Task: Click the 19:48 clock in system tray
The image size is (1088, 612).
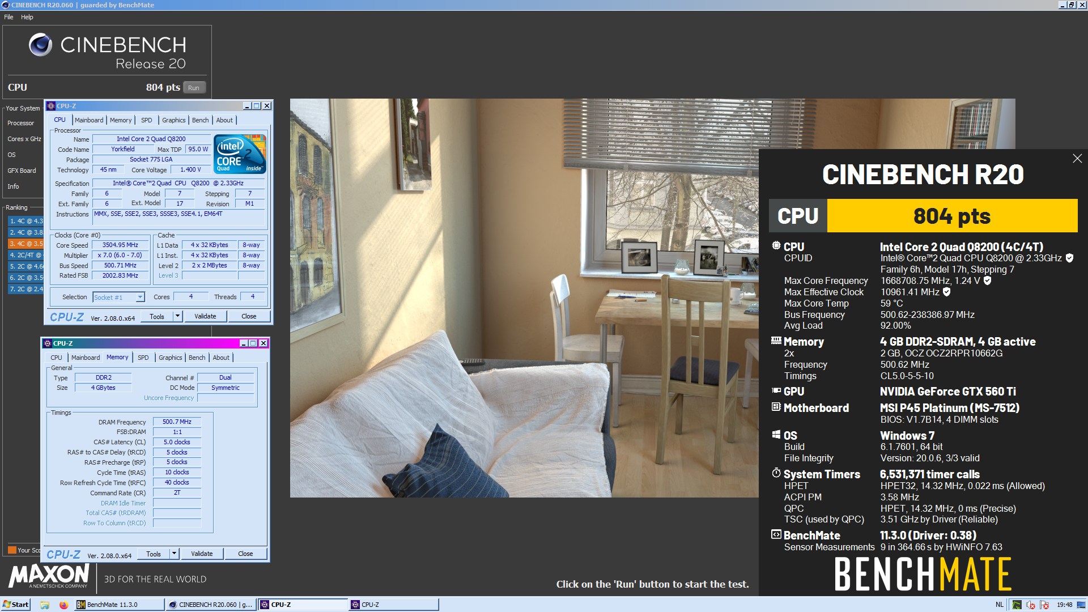Action: pos(1064,605)
